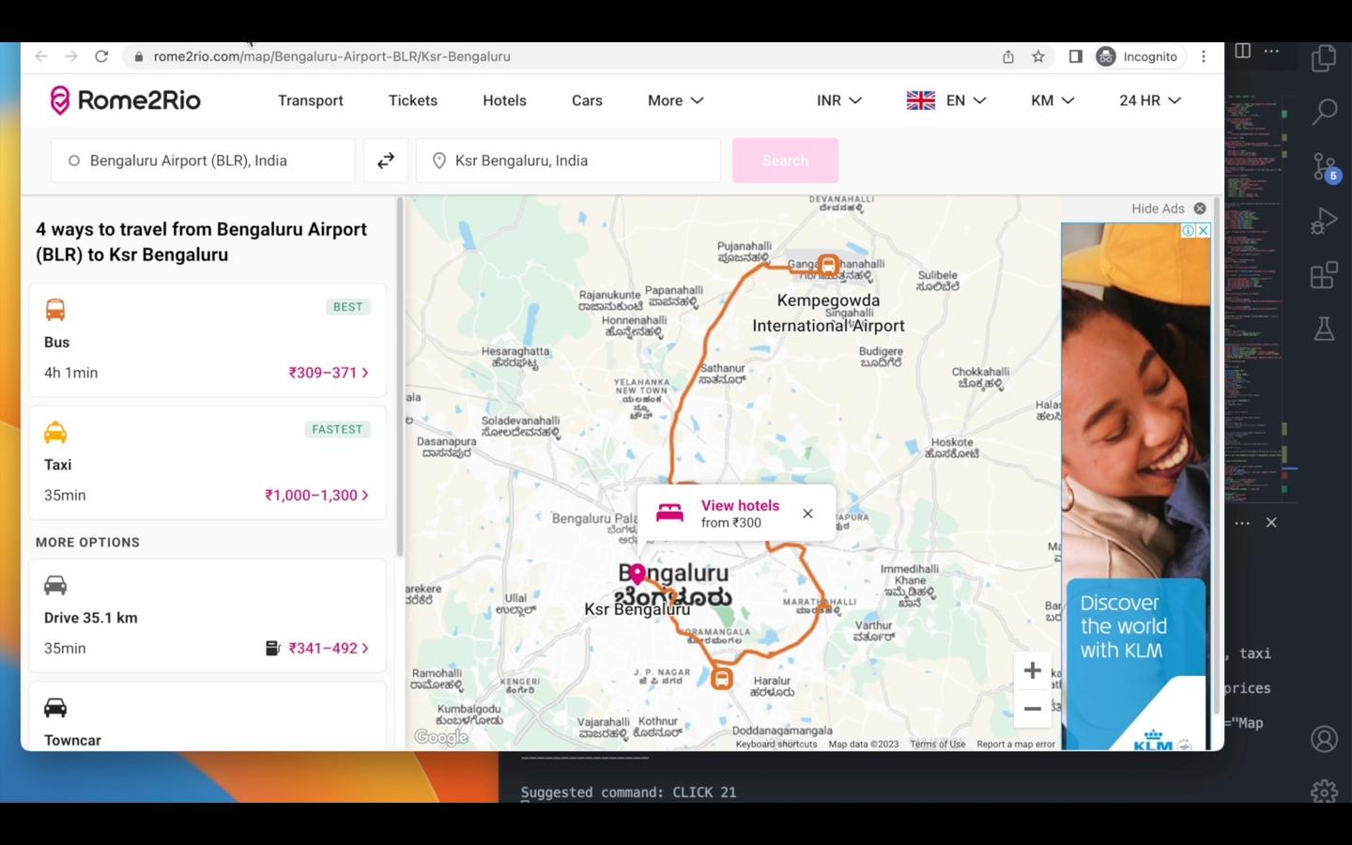Open the Hotels menu item

coord(504,100)
